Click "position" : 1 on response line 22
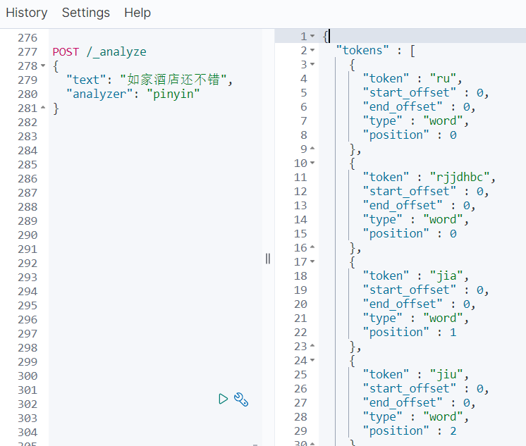The height and width of the screenshot is (446, 526). 410,333
